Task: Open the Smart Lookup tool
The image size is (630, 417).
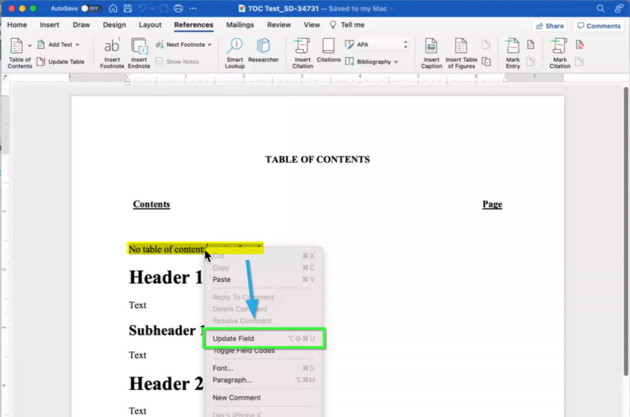Action: tap(234, 47)
